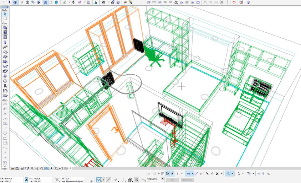Toggle the Explore walk figure button below viewport
Viewport: 301px width, 183px height.
[x=51, y=168]
